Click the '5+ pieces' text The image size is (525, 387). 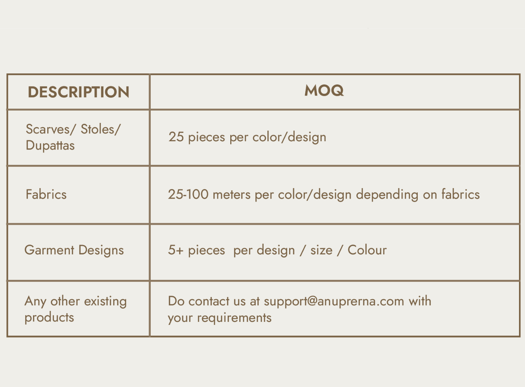[196, 250]
